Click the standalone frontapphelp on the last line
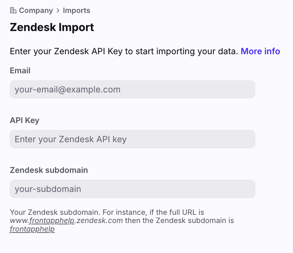The image size is (293, 253). point(32,229)
